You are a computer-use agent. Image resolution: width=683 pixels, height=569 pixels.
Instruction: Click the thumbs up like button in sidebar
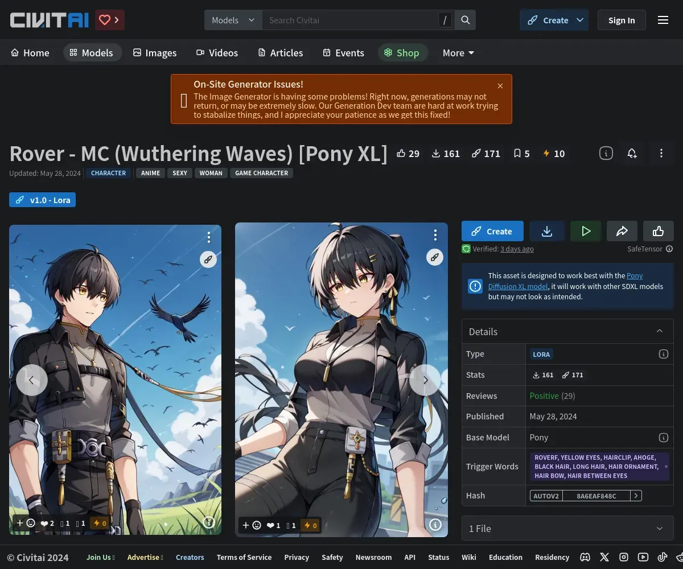coord(659,231)
